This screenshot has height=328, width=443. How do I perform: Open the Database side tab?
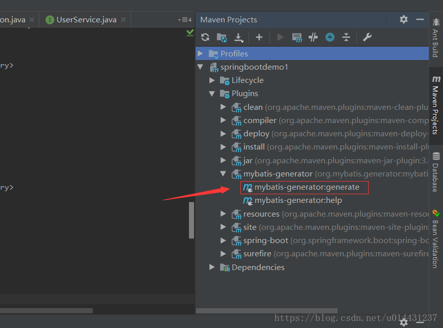(x=436, y=172)
